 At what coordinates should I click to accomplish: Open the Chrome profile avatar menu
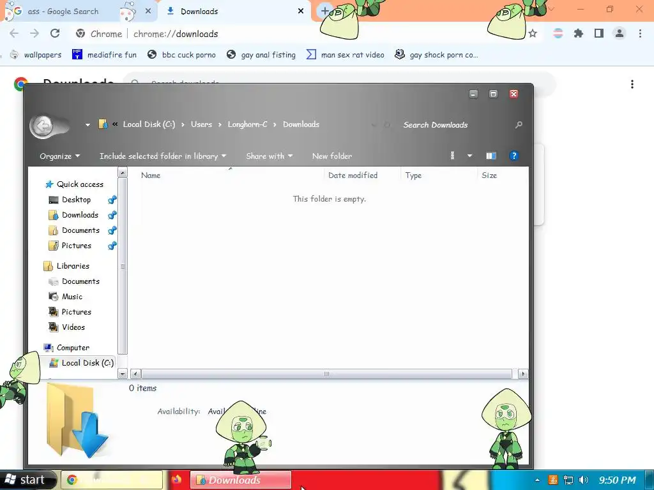[x=620, y=33]
